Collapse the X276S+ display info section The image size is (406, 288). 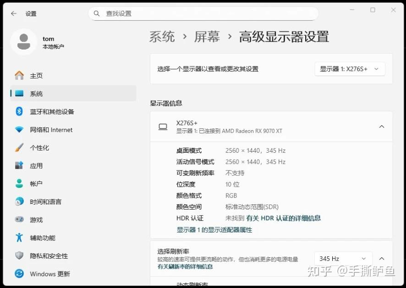tap(382, 127)
